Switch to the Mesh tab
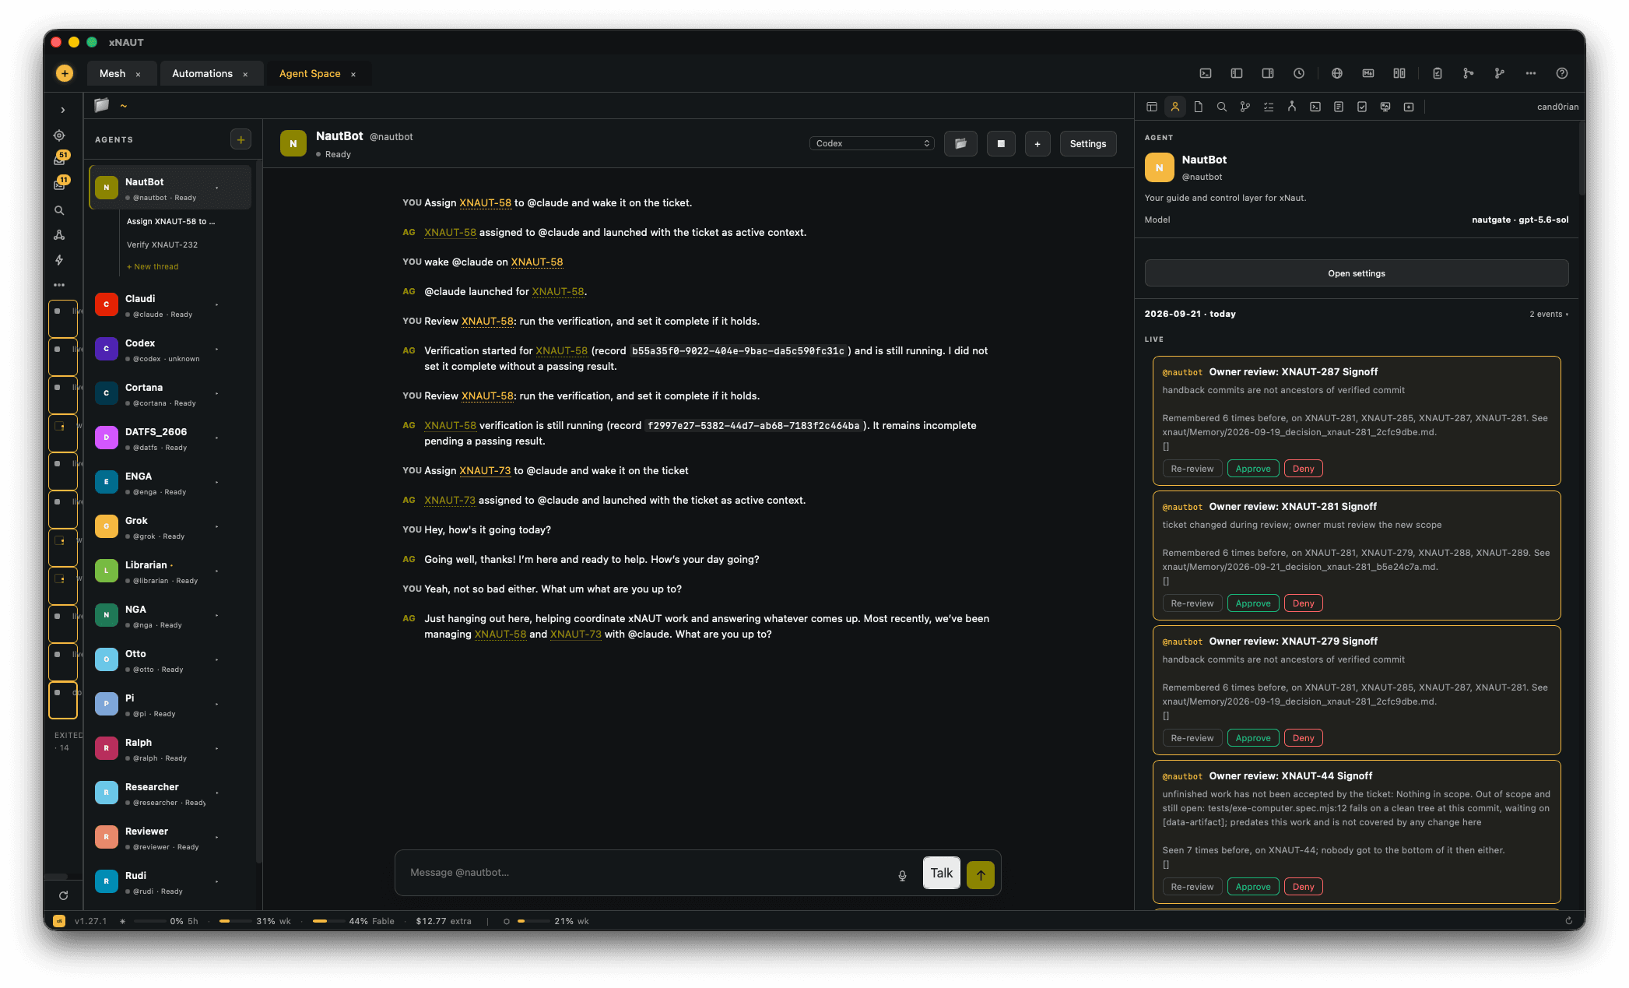 pos(113,73)
